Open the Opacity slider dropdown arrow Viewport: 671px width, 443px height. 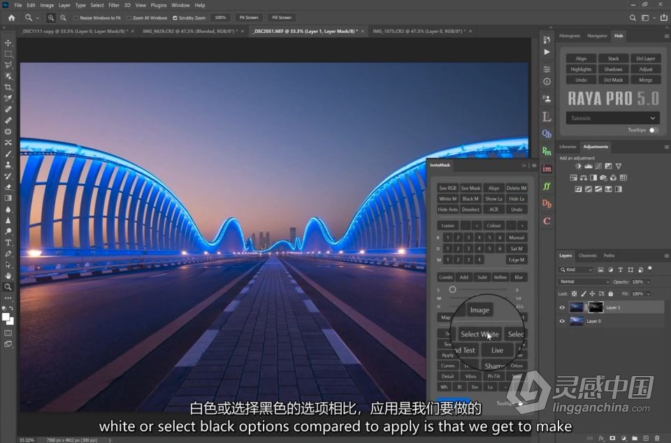649,282
